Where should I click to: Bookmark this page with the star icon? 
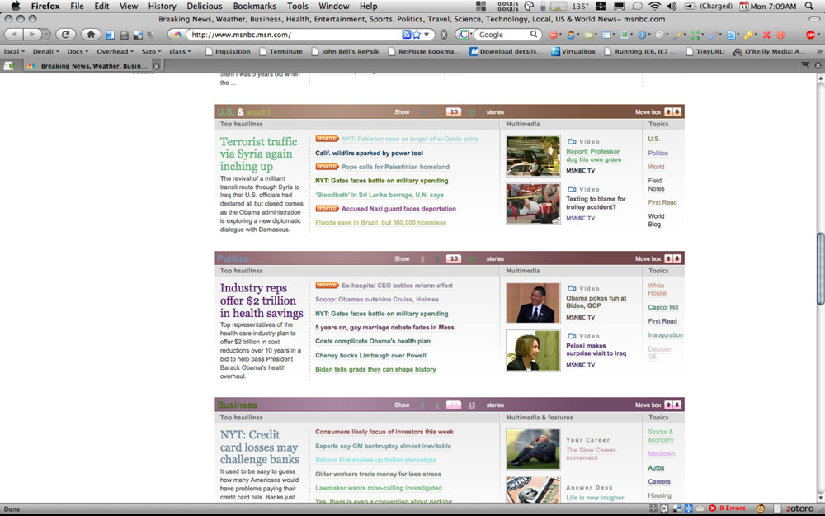pyautogui.click(x=417, y=34)
